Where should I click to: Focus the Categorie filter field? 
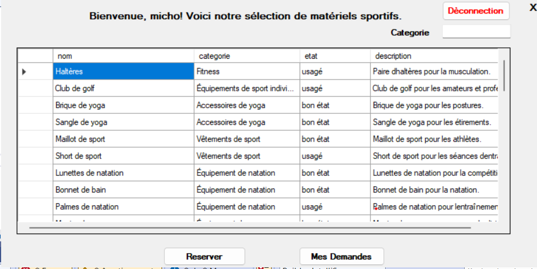tap(476, 32)
